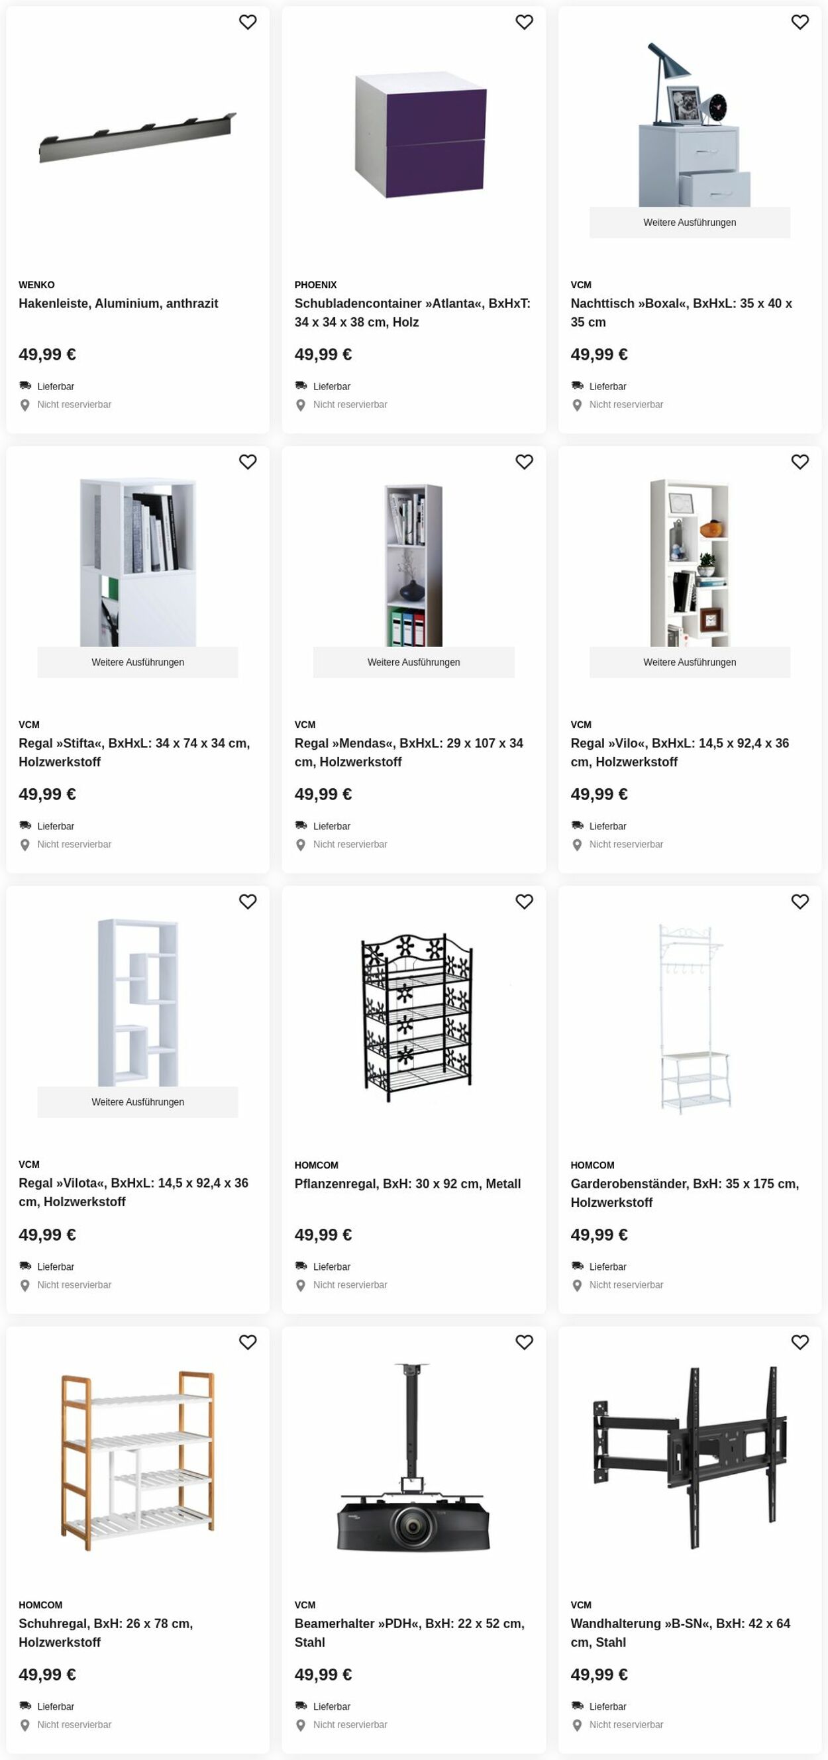Toggle heart for Beamerhalter PDH

pyautogui.click(x=524, y=1342)
